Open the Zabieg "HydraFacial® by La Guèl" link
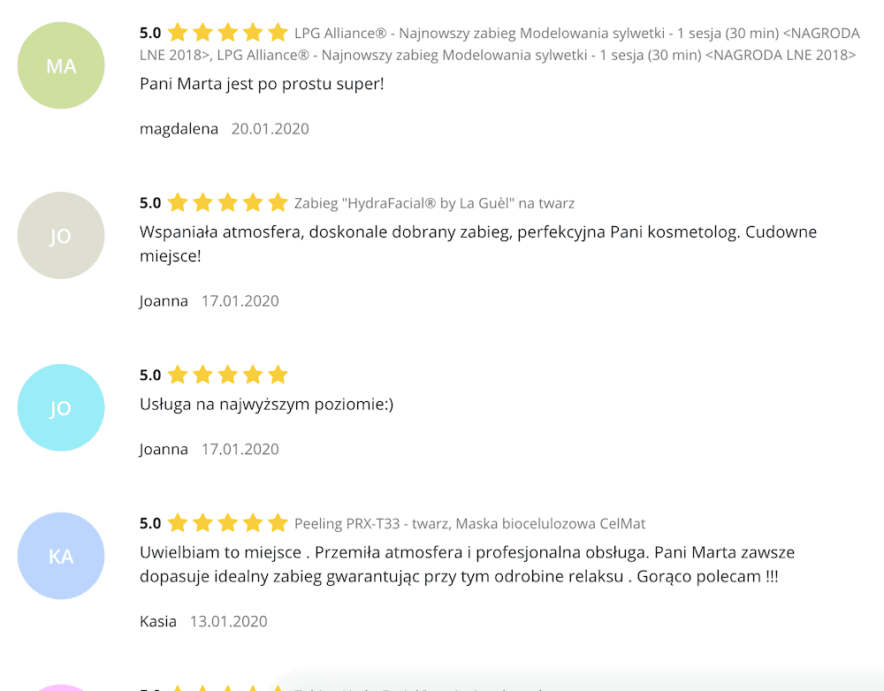Screen dimensions: 884x691 [434, 203]
